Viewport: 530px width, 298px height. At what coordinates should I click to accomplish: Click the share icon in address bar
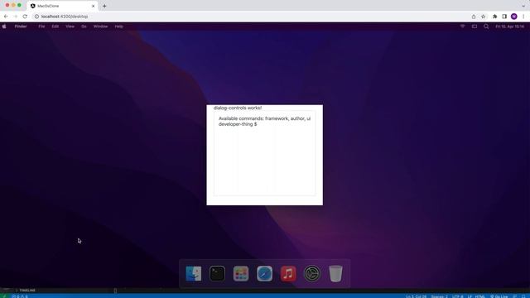474,17
